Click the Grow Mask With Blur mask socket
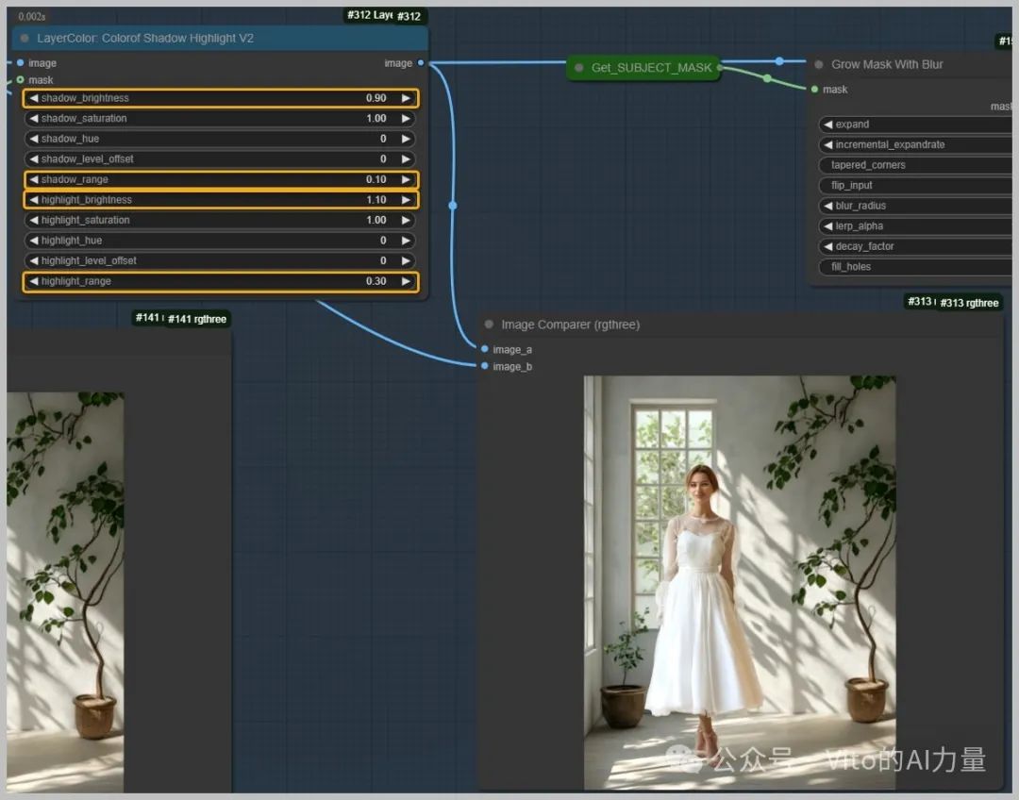1019x800 pixels. (x=814, y=90)
